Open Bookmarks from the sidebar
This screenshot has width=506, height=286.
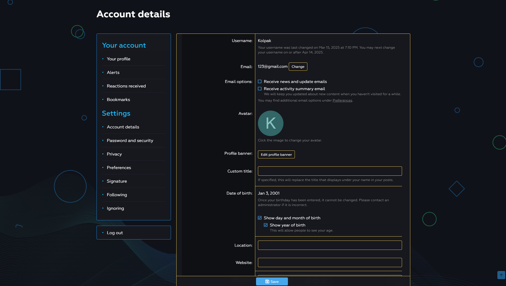(x=118, y=100)
